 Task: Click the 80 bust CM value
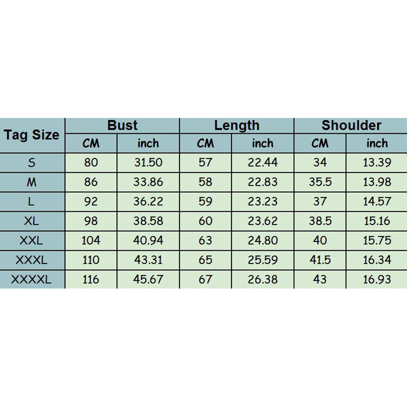tap(91, 162)
